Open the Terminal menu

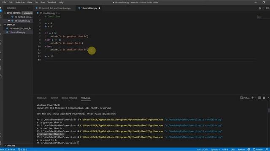(51, 3)
